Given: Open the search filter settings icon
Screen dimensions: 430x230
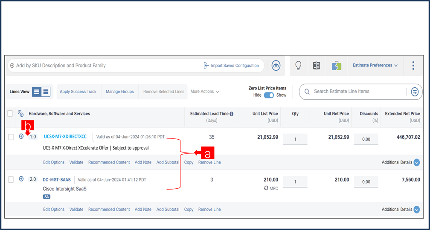Looking at the screenshot, I should point(415,92).
